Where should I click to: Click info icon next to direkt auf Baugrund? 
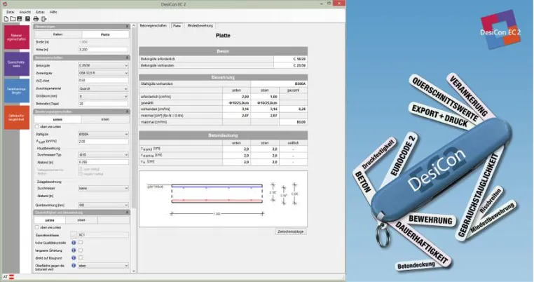click(x=74, y=257)
